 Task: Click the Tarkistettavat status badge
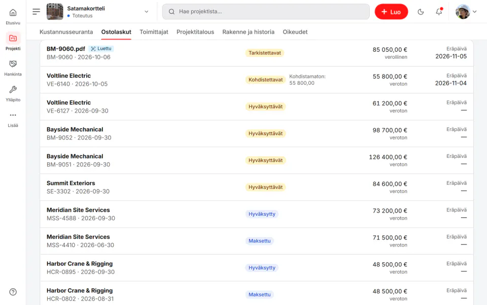click(x=265, y=53)
